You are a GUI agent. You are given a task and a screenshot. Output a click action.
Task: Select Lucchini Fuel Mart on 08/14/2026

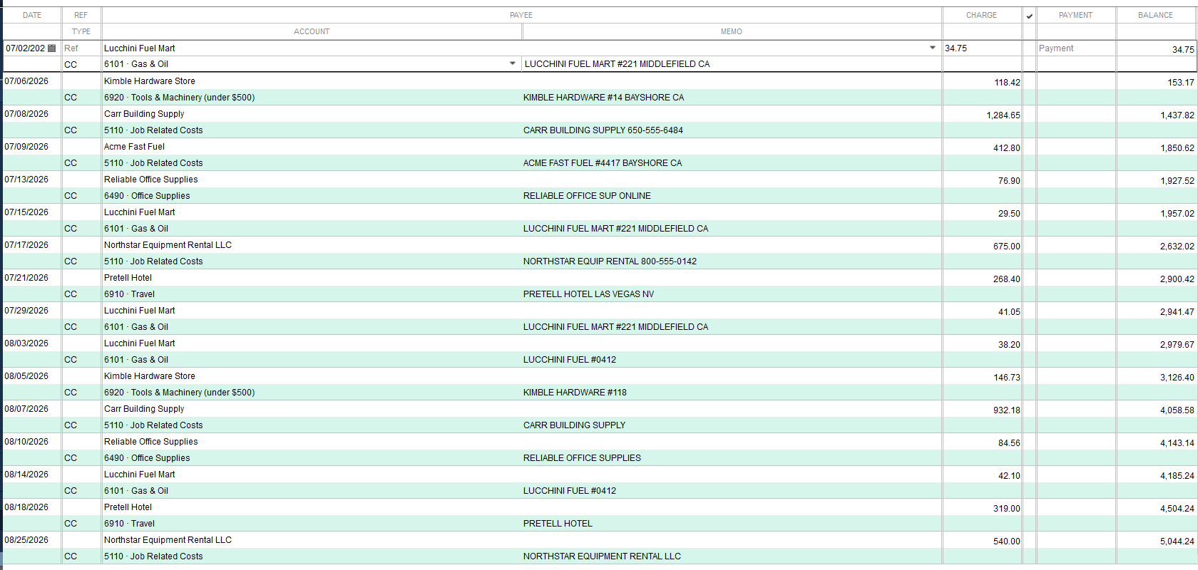click(x=139, y=475)
